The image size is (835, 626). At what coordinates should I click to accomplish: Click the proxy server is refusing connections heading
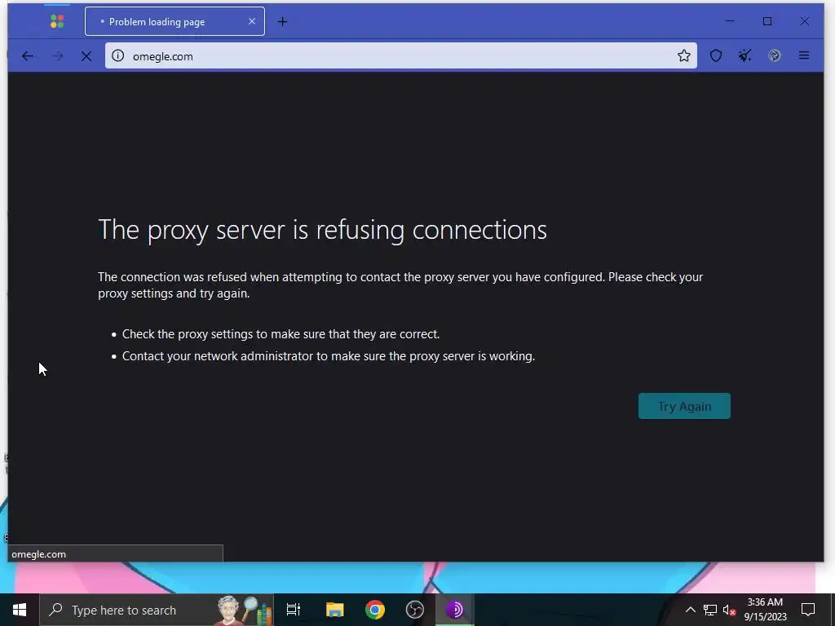(322, 231)
